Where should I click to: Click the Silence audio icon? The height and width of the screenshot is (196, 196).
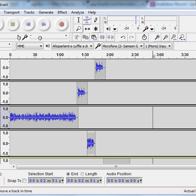click(111, 37)
